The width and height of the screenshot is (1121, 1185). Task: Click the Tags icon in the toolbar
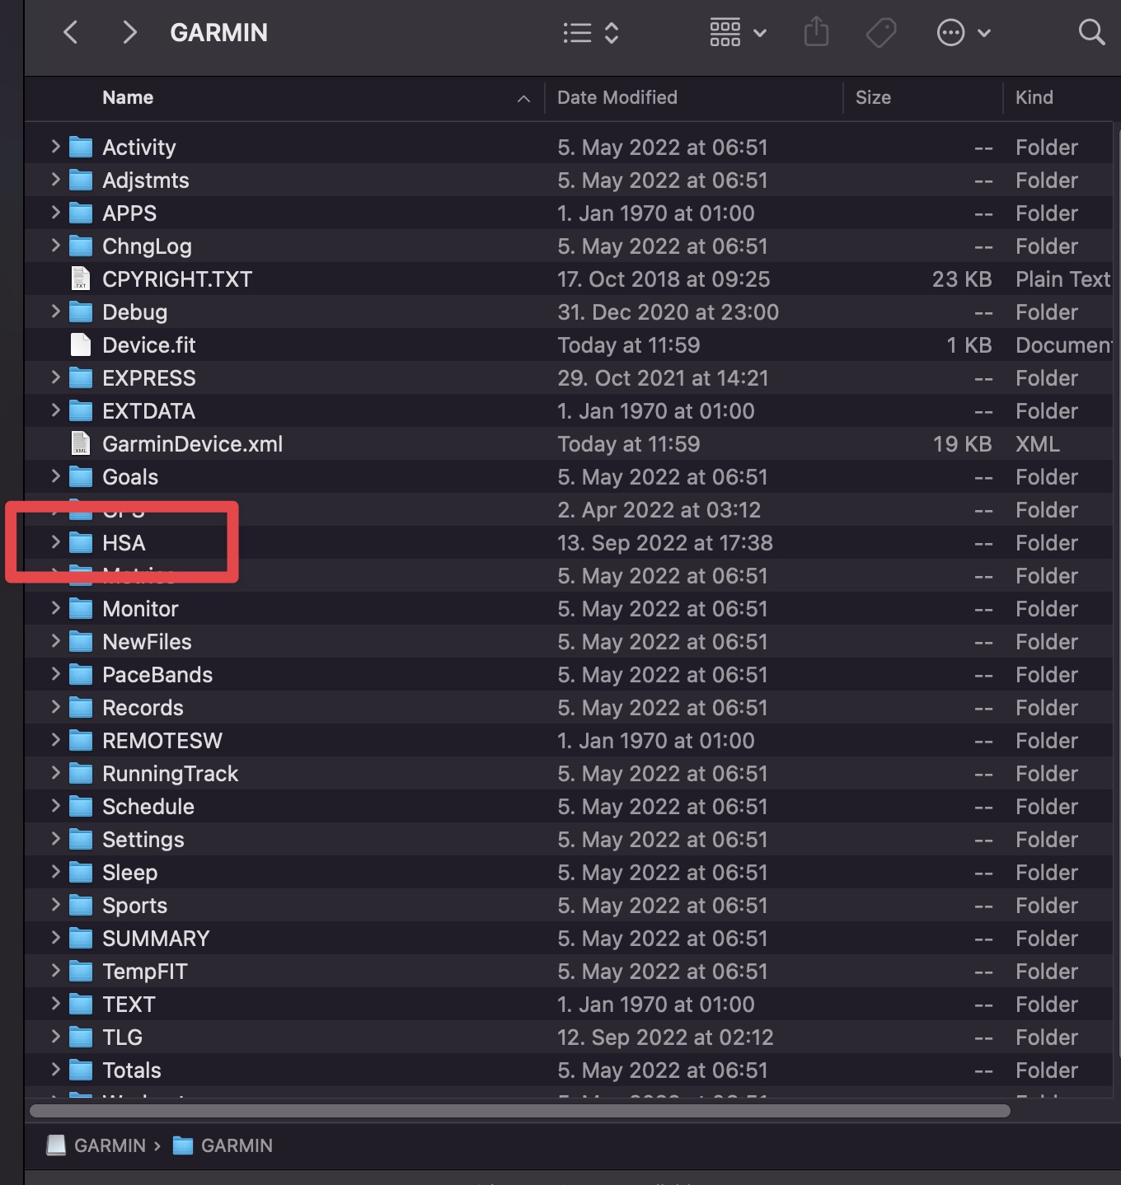click(880, 32)
